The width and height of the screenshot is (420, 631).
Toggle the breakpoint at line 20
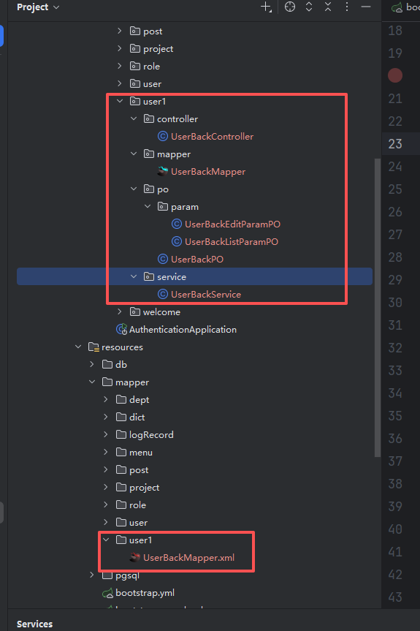(x=395, y=75)
